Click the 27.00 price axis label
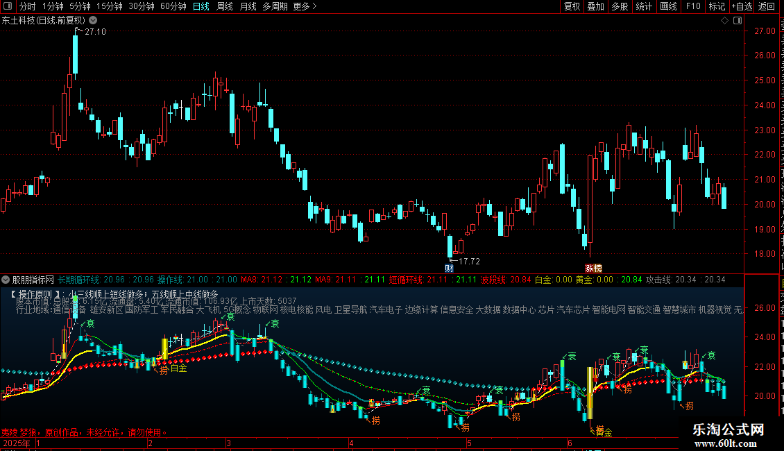 [x=765, y=31]
